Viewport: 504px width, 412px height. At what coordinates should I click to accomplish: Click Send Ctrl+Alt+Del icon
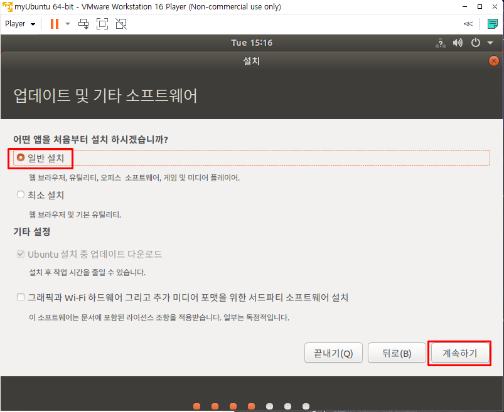click(x=84, y=24)
